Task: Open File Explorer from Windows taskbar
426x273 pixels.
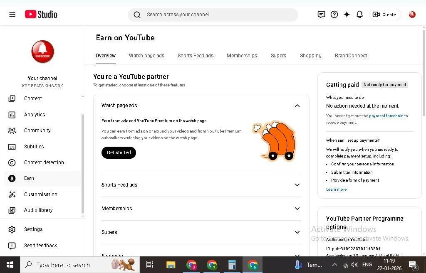Action: (x=171, y=265)
